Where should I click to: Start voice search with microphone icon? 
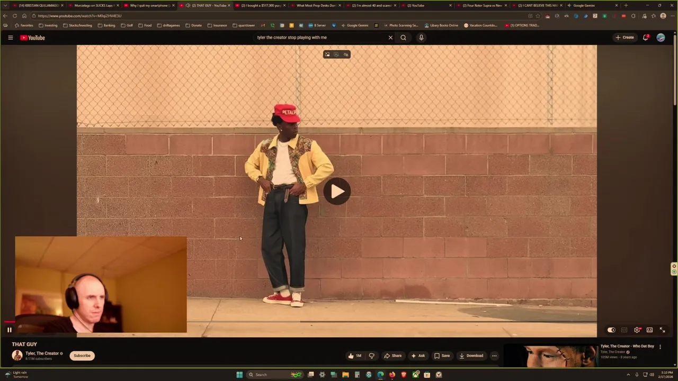click(421, 38)
